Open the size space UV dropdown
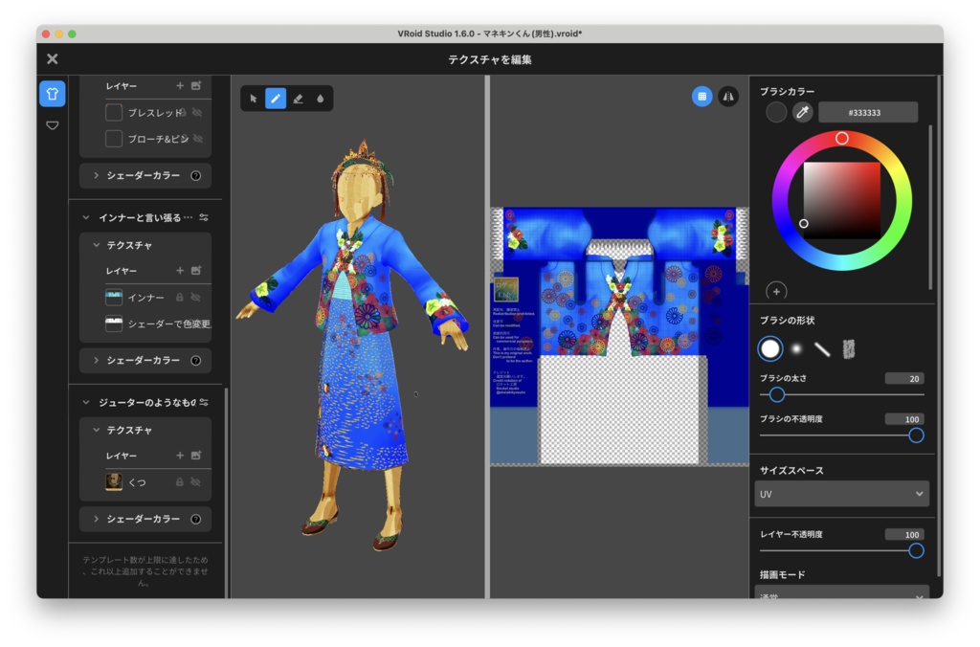 pyautogui.click(x=841, y=494)
